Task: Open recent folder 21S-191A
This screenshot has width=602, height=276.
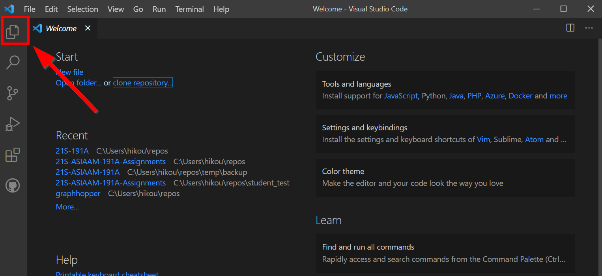Action: pos(72,151)
